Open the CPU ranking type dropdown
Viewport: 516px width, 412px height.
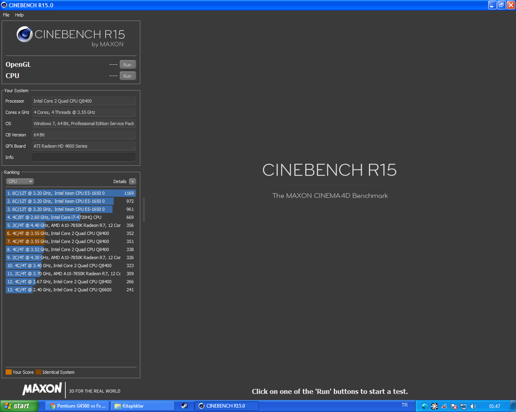pos(20,181)
